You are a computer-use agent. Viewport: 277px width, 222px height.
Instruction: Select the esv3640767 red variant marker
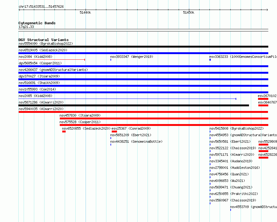coord(263,105)
